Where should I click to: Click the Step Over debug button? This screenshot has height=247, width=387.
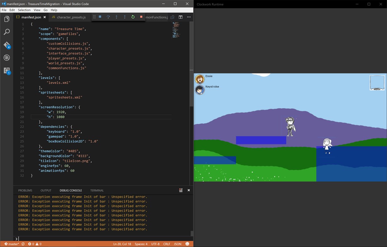(x=108, y=17)
